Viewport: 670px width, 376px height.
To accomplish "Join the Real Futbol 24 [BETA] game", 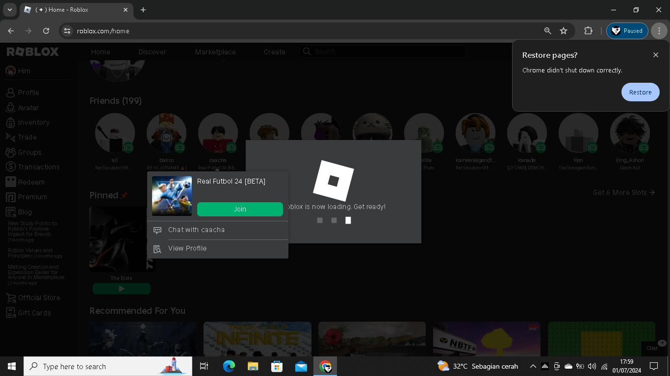I will [240, 209].
